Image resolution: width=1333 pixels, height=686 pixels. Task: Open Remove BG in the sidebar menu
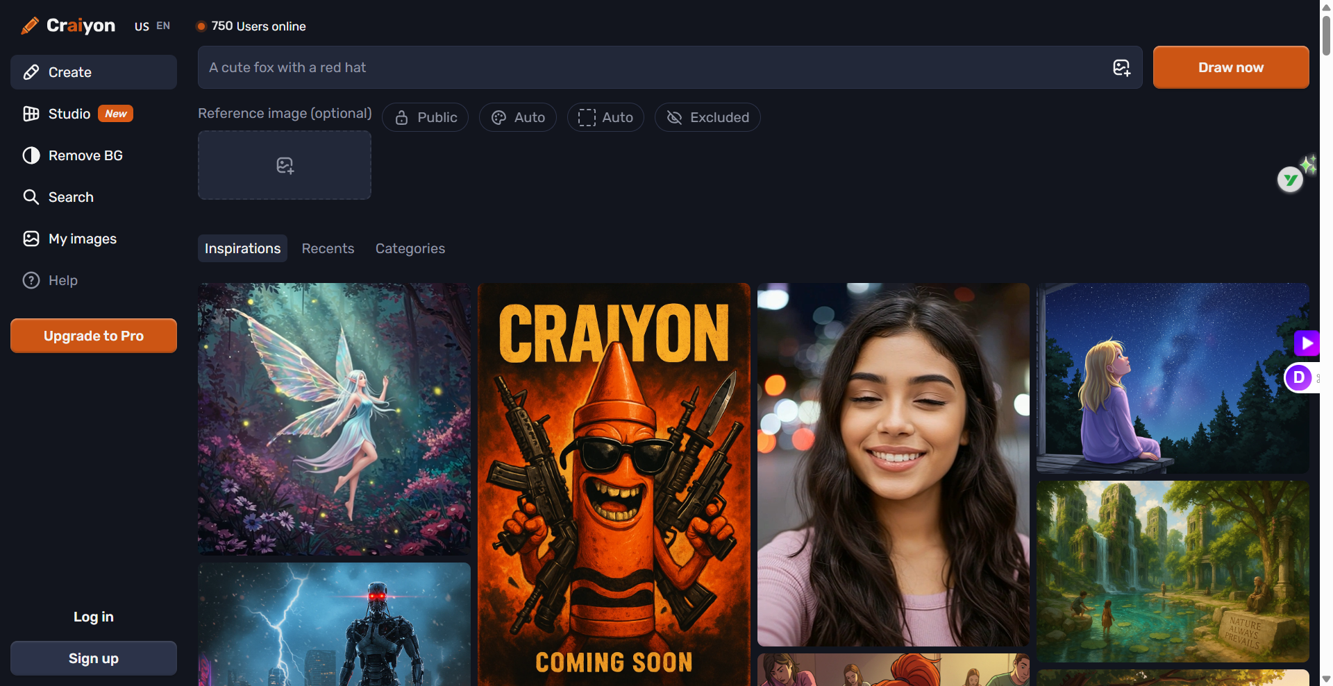click(x=94, y=155)
